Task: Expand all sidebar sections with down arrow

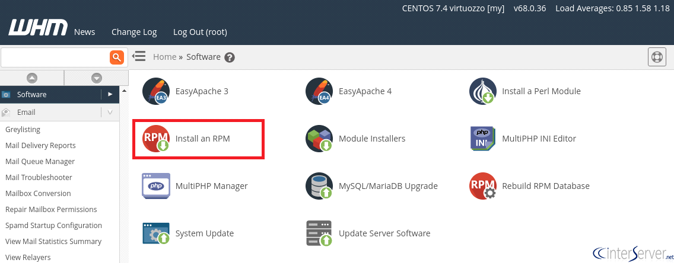Action: [97, 78]
